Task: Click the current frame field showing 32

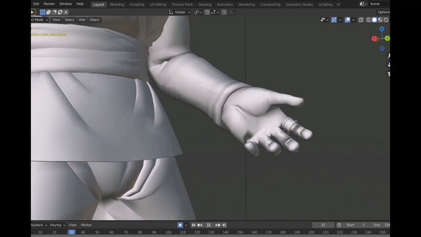Action: (323, 225)
